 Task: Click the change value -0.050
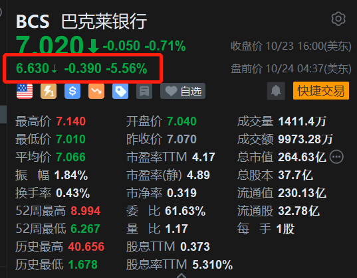point(122,46)
